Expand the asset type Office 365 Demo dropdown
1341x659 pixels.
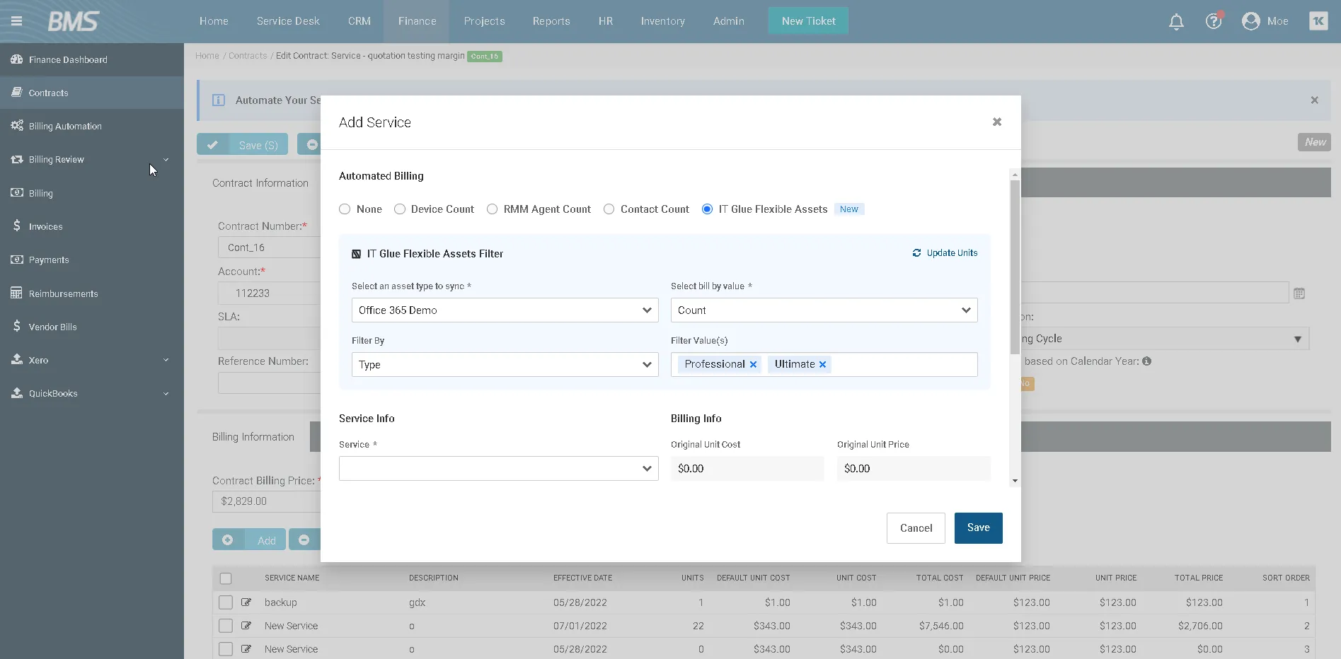(x=505, y=310)
